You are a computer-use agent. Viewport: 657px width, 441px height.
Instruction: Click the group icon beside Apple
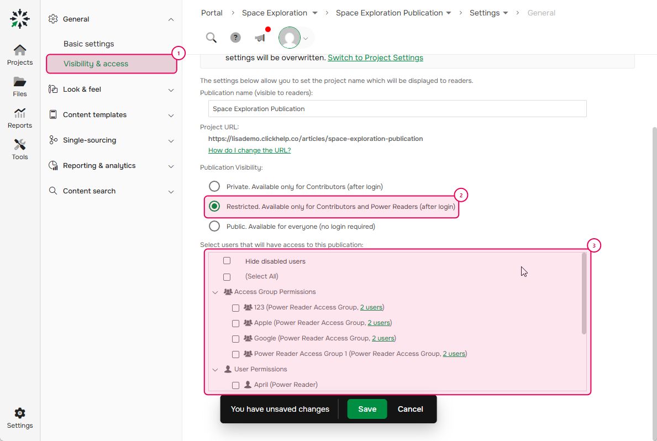click(x=248, y=323)
